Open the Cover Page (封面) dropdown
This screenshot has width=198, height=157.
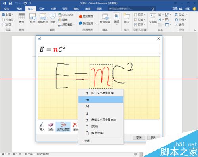(8, 15)
